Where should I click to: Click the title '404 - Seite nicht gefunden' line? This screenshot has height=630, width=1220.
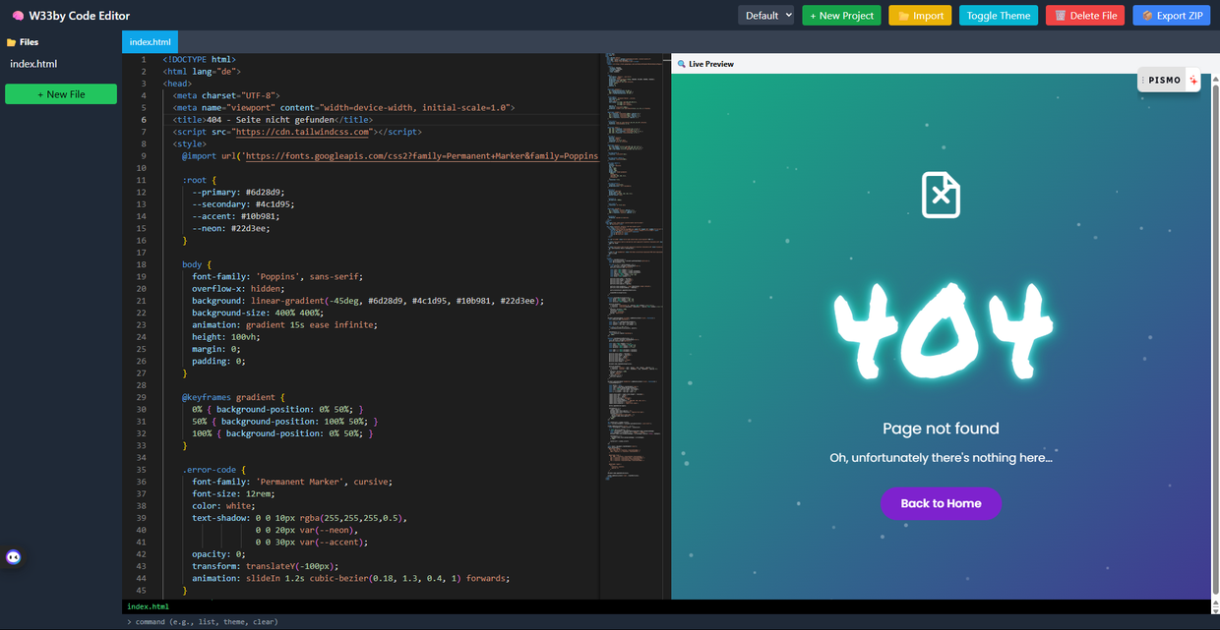(x=273, y=120)
